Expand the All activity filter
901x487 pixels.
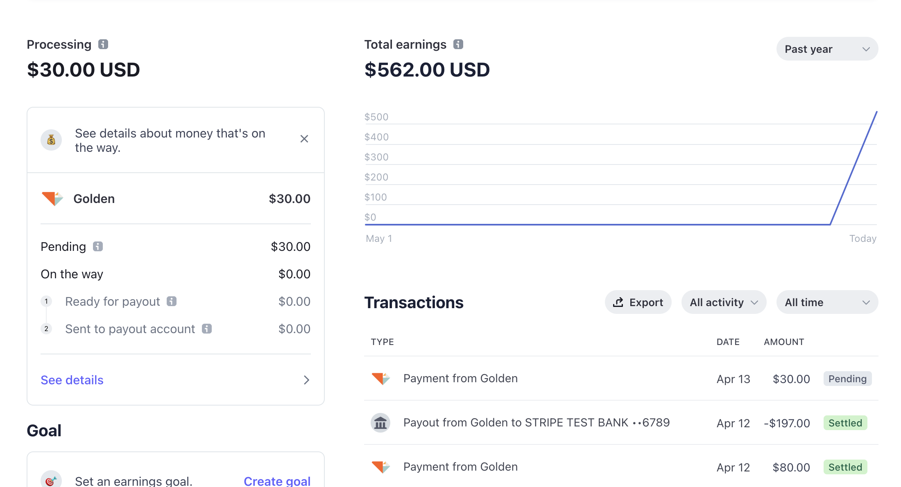pyautogui.click(x=724, y=302)
